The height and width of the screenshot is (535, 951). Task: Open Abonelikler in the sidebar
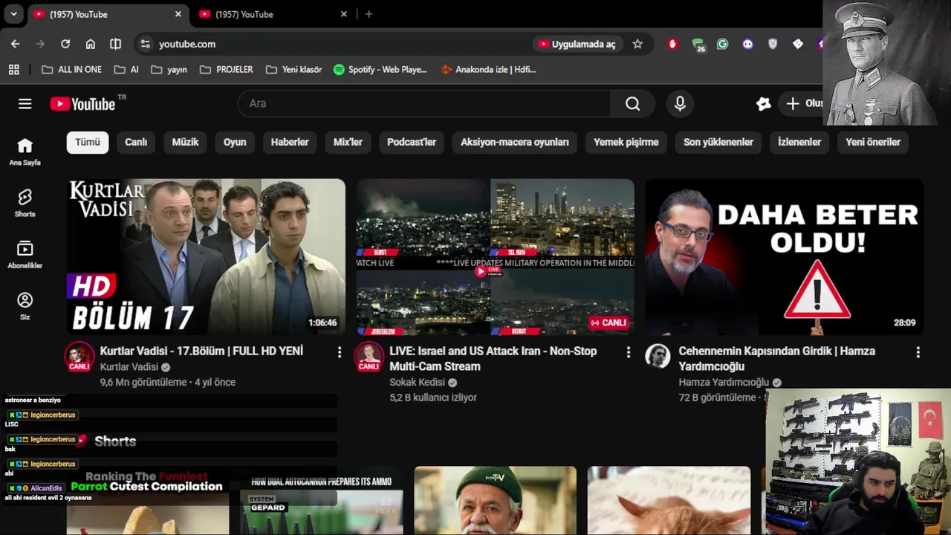[25, 255]
